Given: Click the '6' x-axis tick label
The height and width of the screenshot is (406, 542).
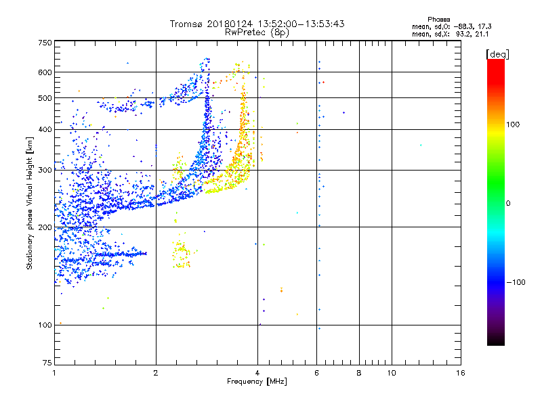Looking at the screenshot, I should (x=316, y=373).
